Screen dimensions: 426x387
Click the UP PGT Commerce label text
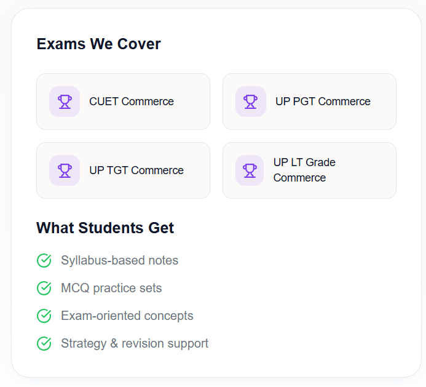(323, 102)
